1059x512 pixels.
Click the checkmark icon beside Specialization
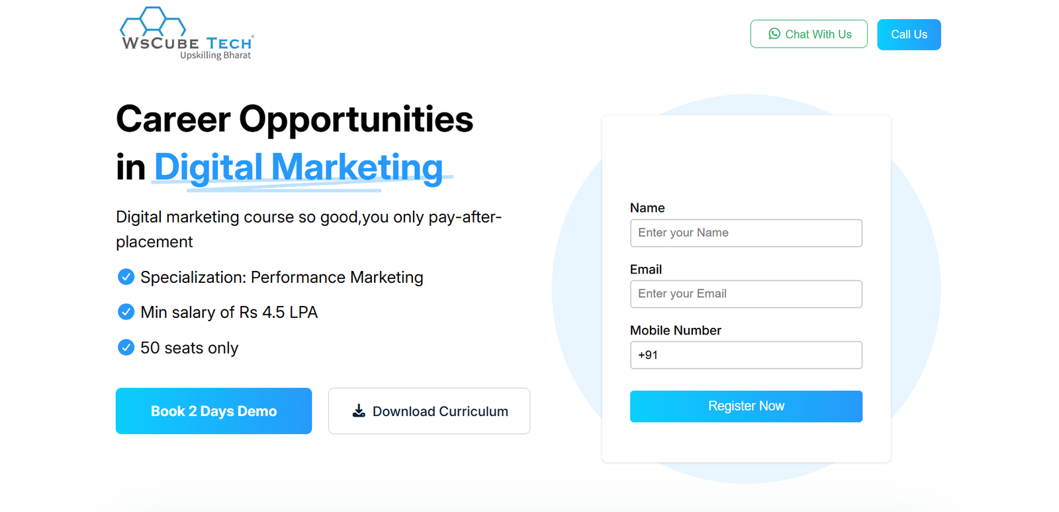[126, 277]
